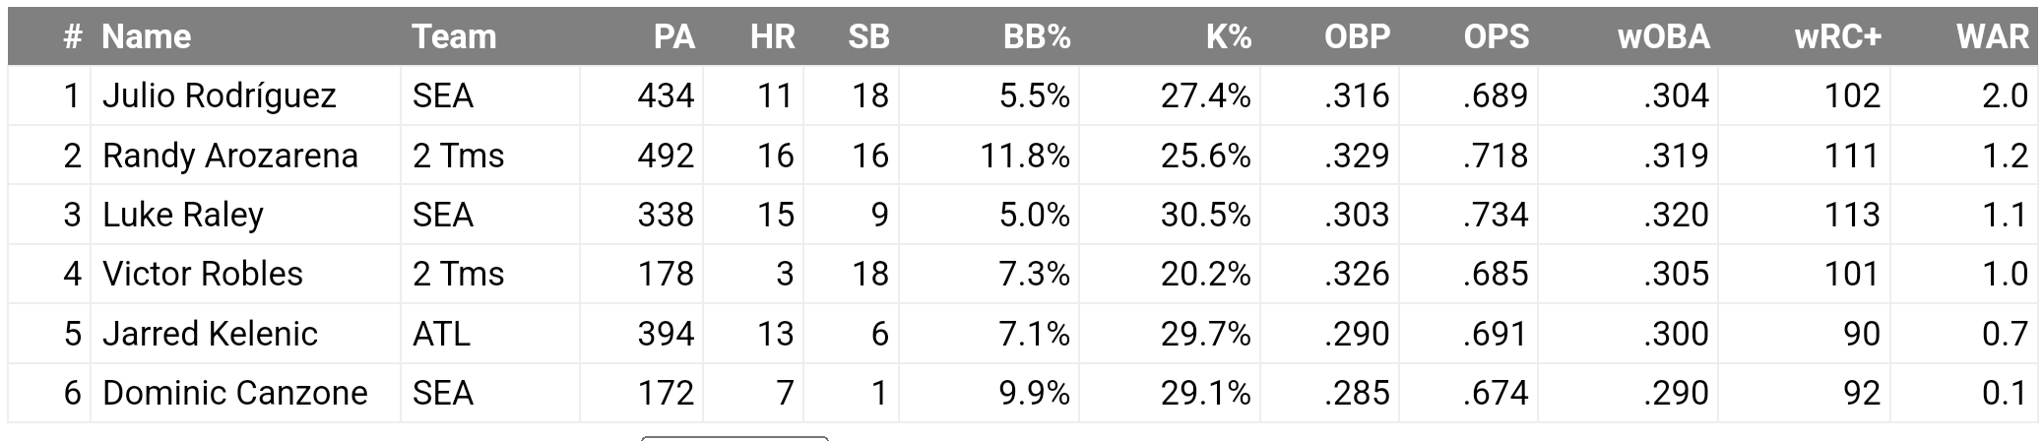Sort by wOBA column header

1663,36
